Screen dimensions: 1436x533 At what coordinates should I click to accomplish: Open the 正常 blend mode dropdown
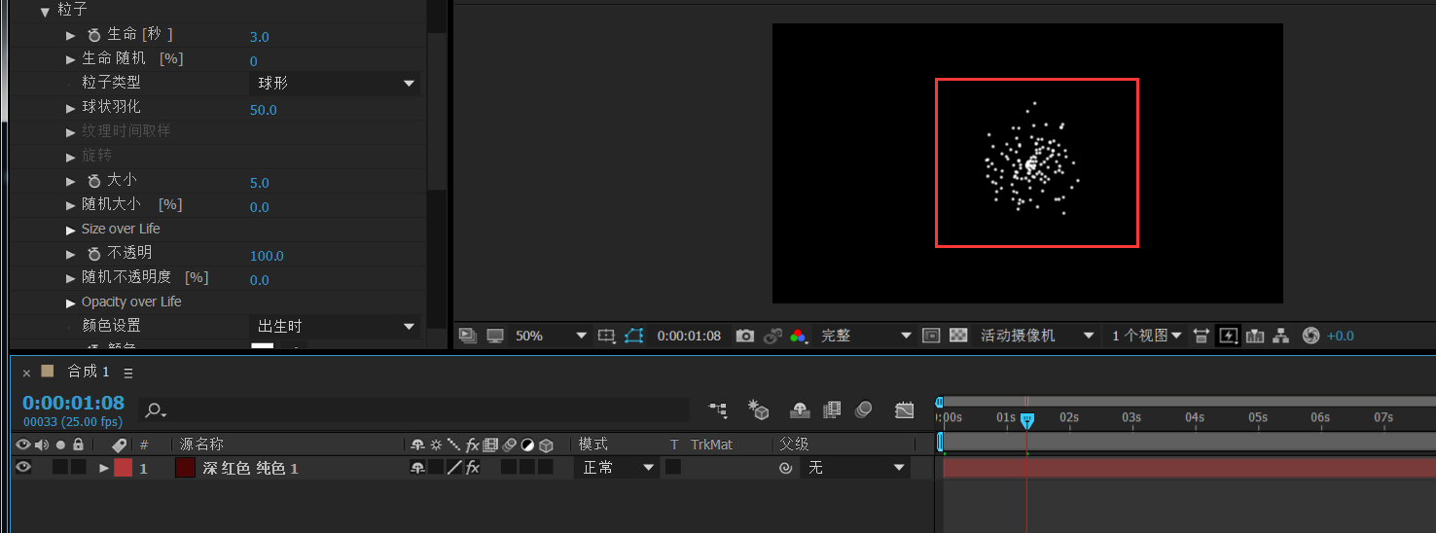pos(618,468)
